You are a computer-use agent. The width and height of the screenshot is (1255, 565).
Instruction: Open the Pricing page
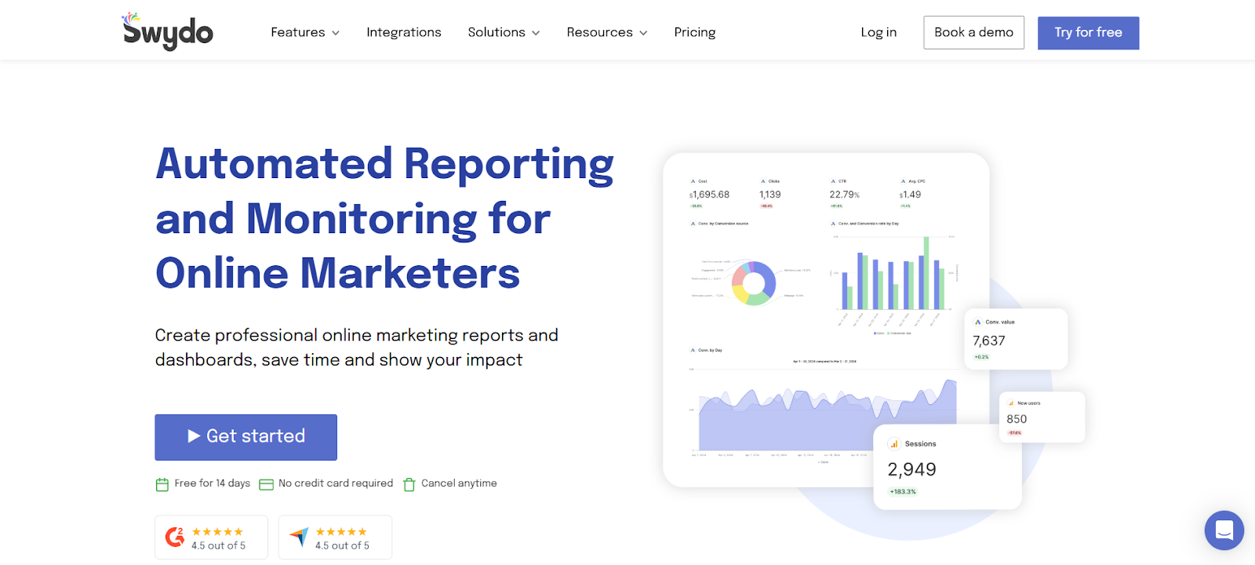pyautogui.click(x=695, y=32)
